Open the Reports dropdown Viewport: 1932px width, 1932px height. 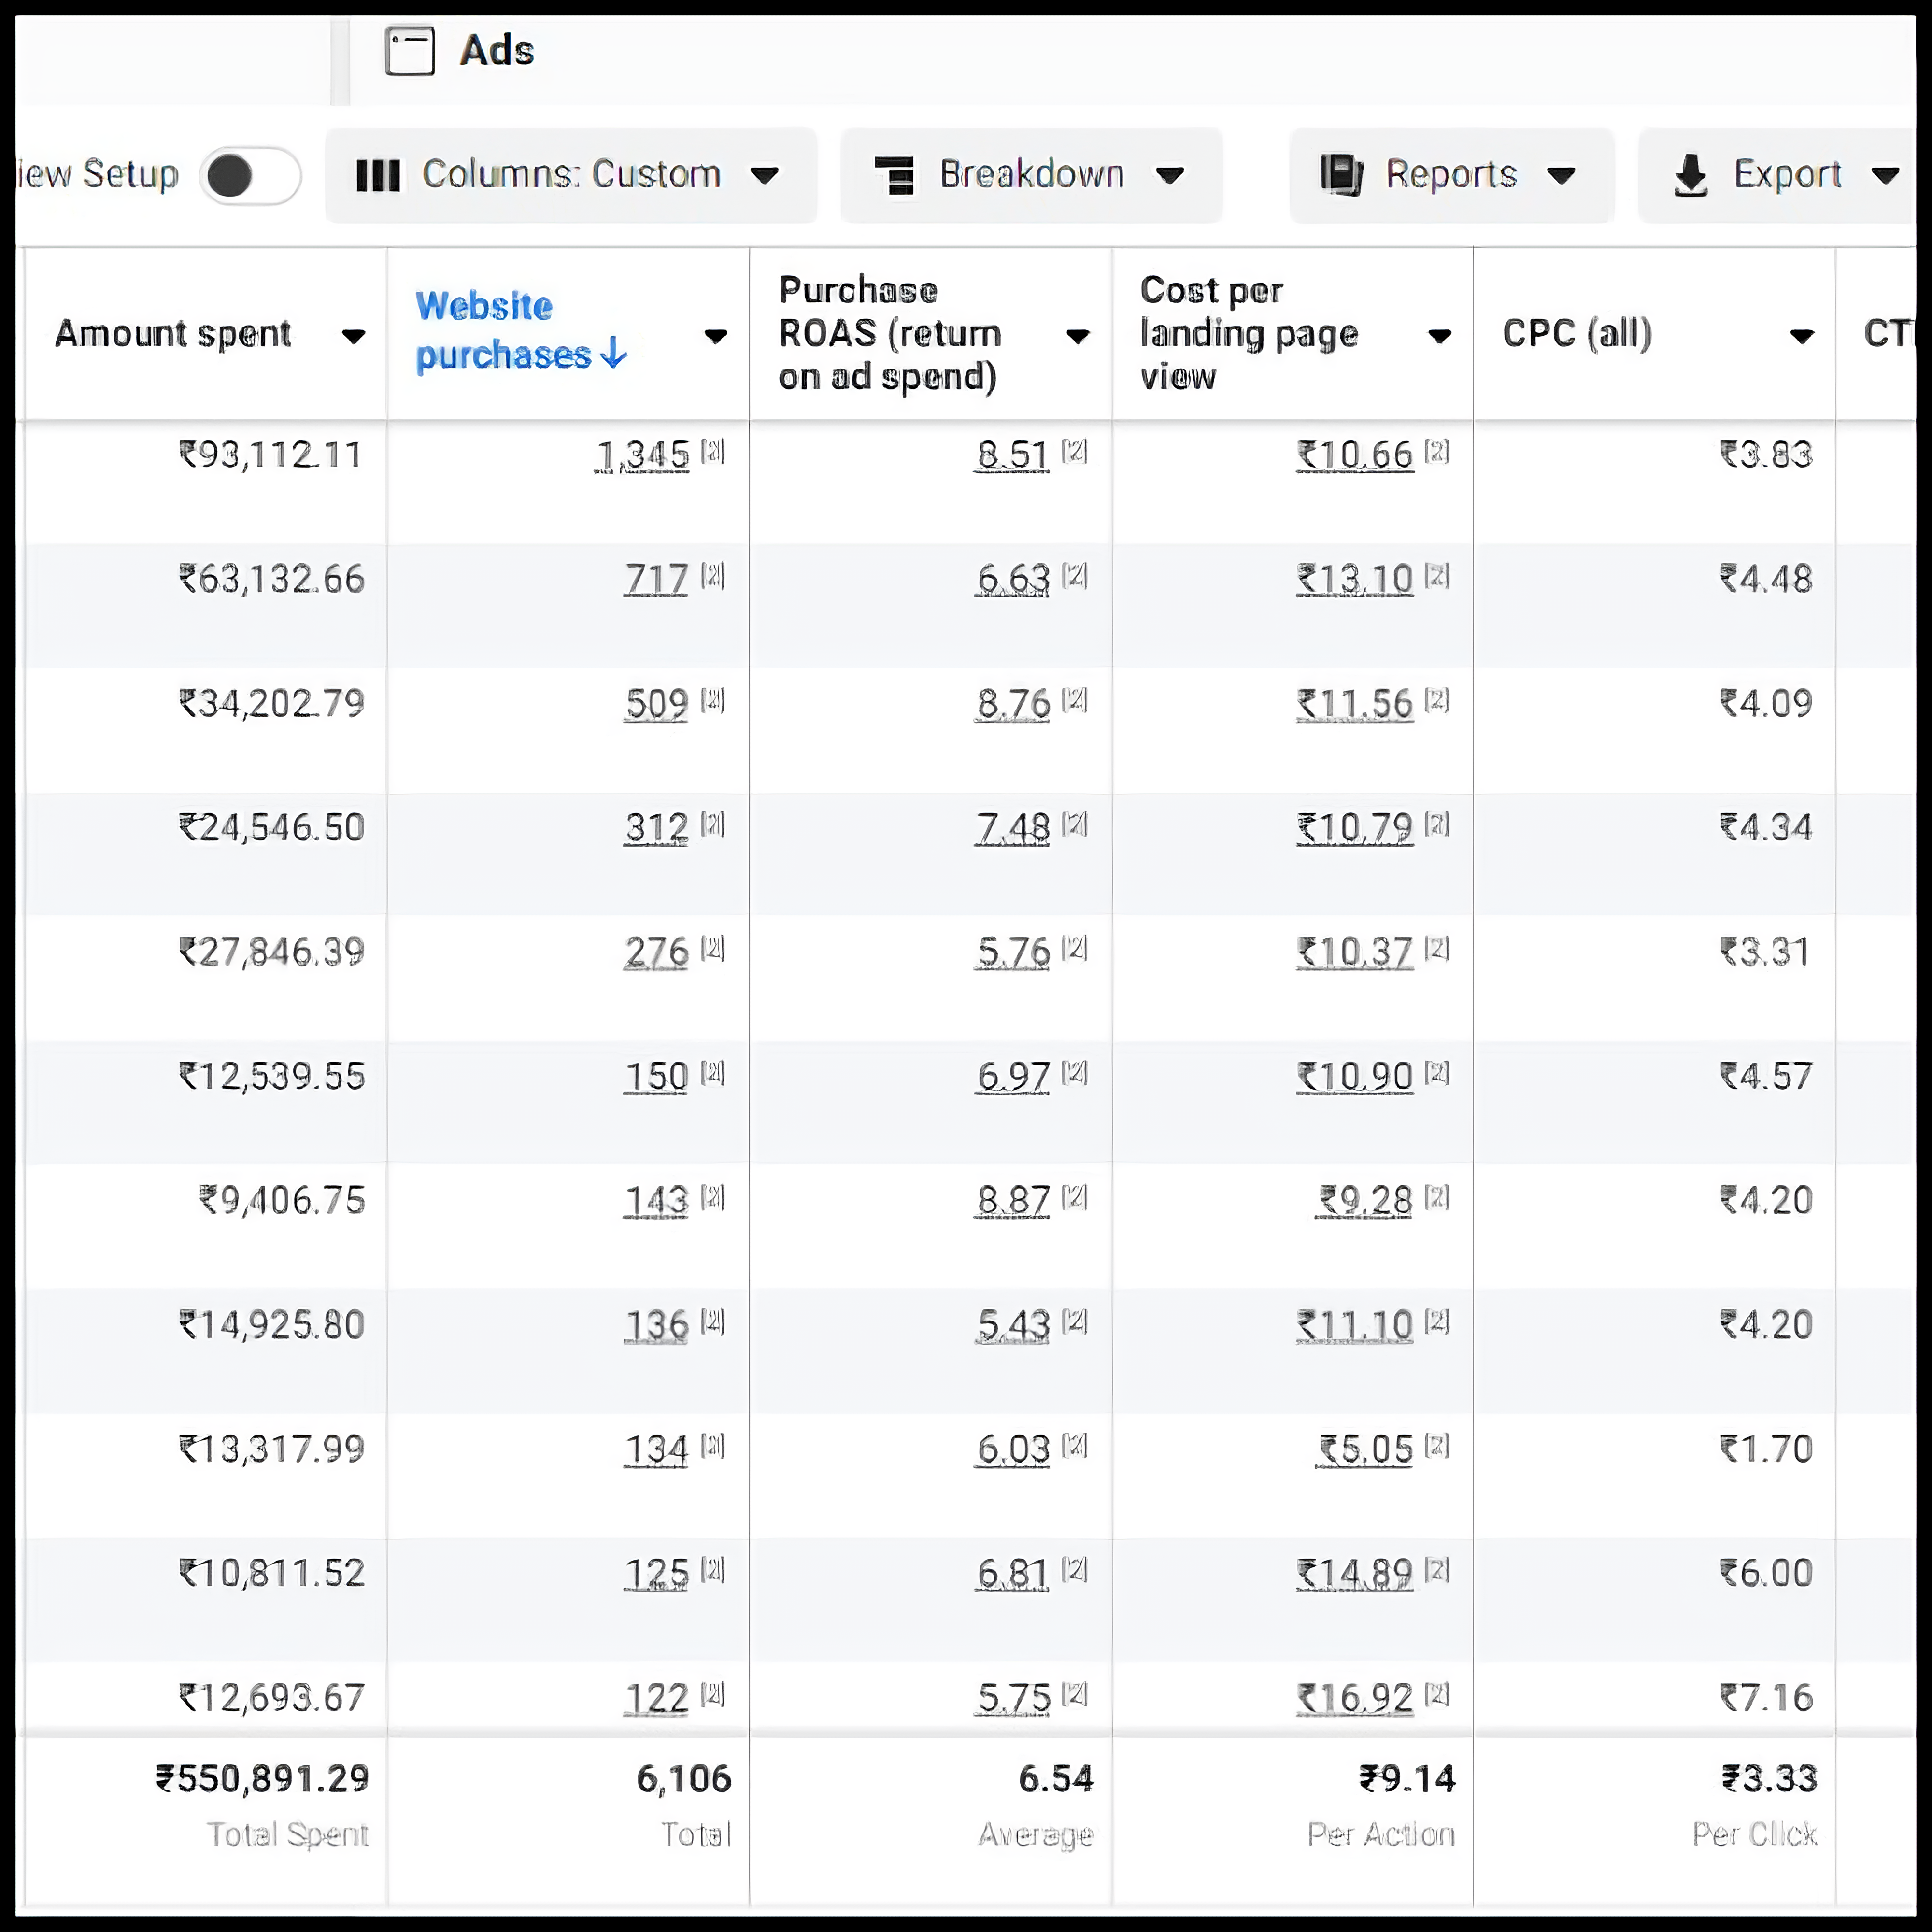[1451, 175]
